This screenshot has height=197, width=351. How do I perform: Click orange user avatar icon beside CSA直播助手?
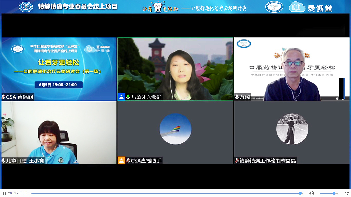[121, 161]
